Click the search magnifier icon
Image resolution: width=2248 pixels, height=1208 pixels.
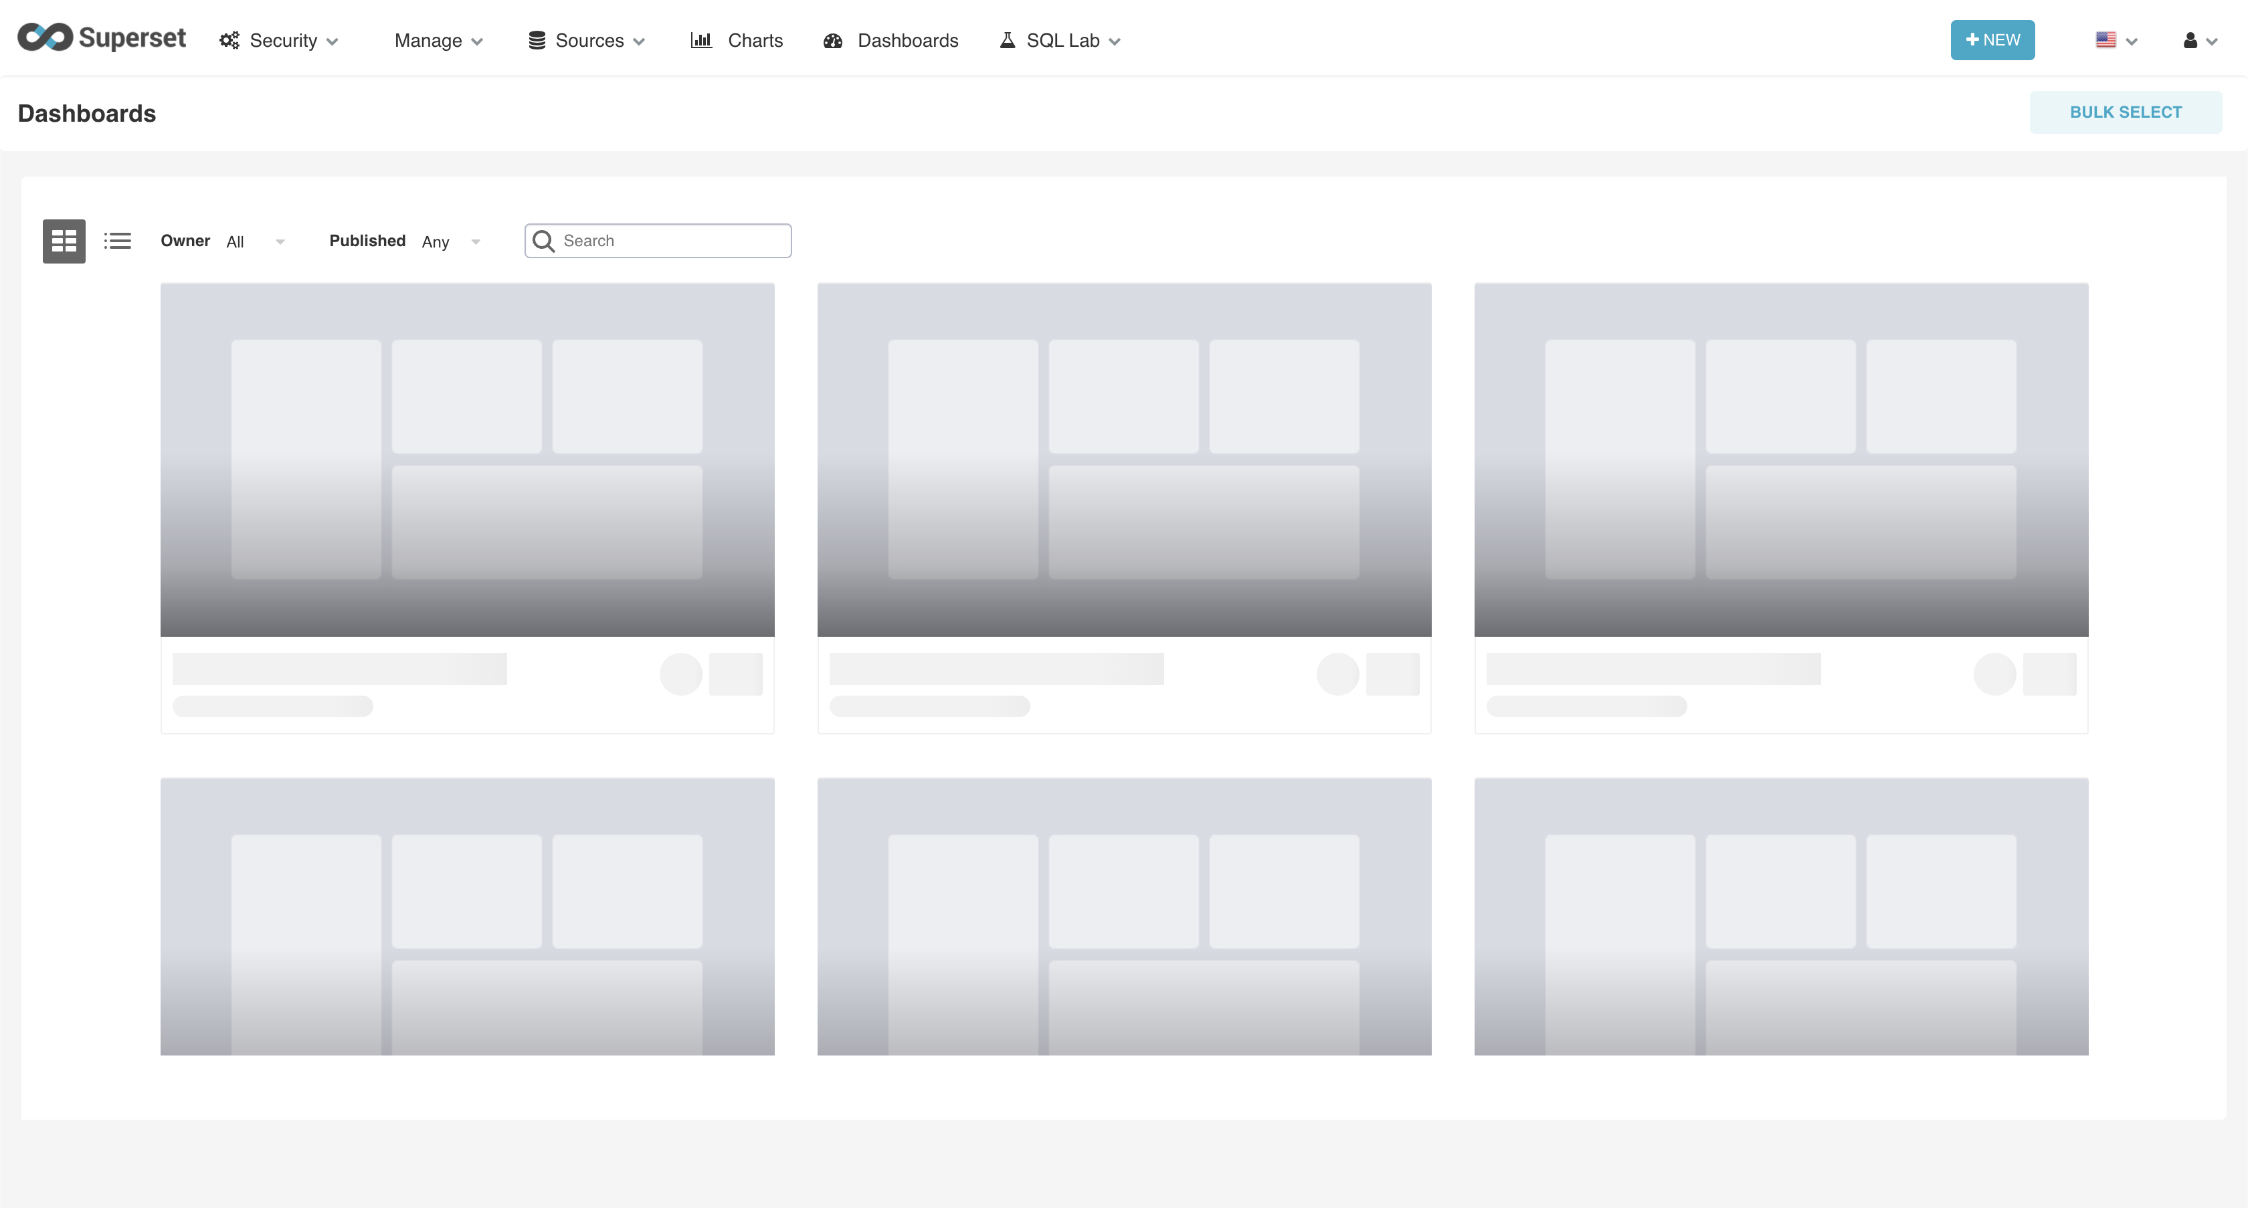(543, 241)
